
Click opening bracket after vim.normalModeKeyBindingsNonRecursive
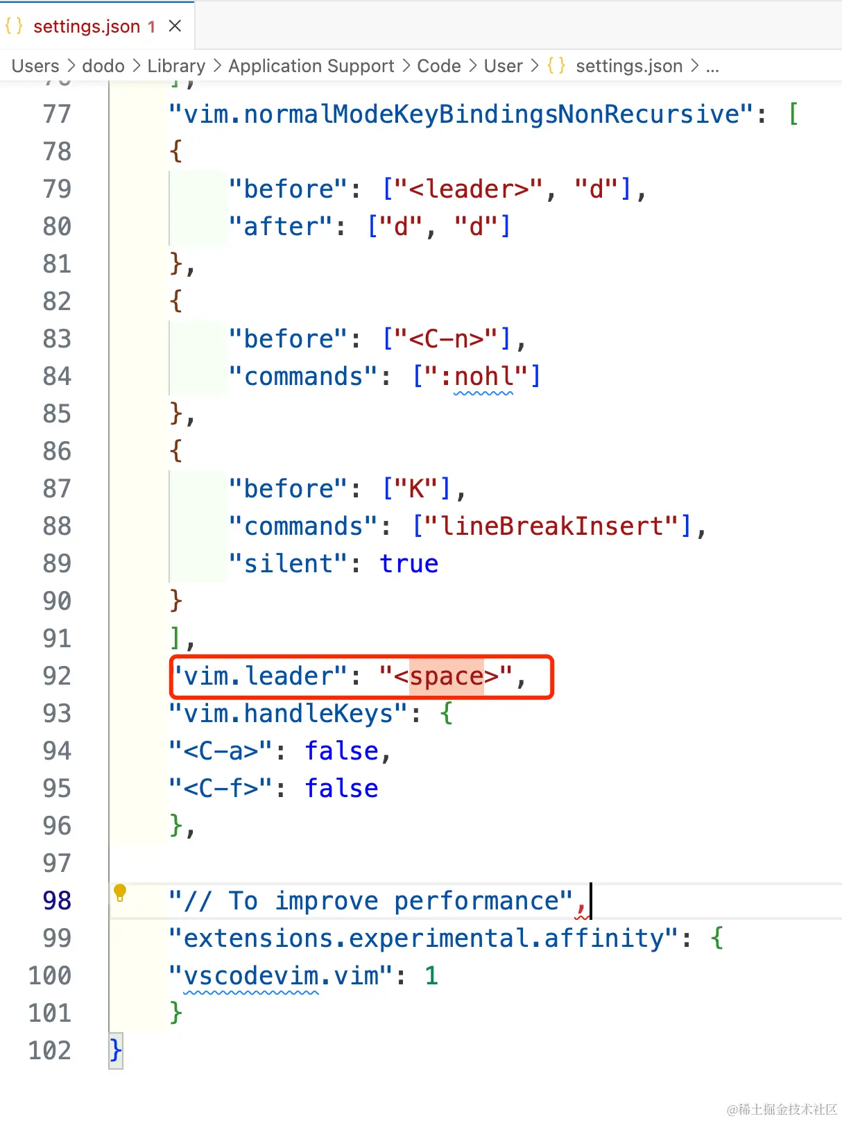[794, 114]
